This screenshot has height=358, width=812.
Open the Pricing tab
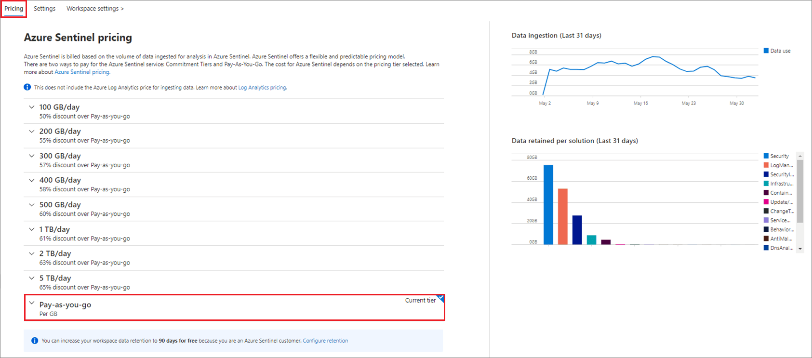13,9
